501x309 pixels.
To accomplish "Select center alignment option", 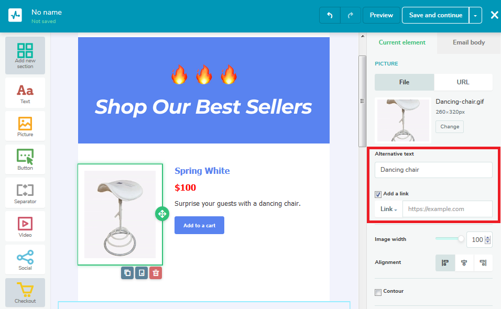I will (464, 263).
